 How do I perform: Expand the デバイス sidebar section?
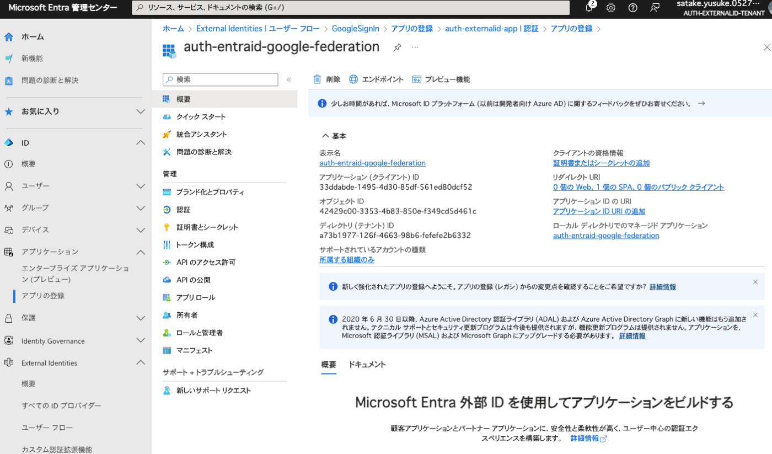(x=141, y=230)
